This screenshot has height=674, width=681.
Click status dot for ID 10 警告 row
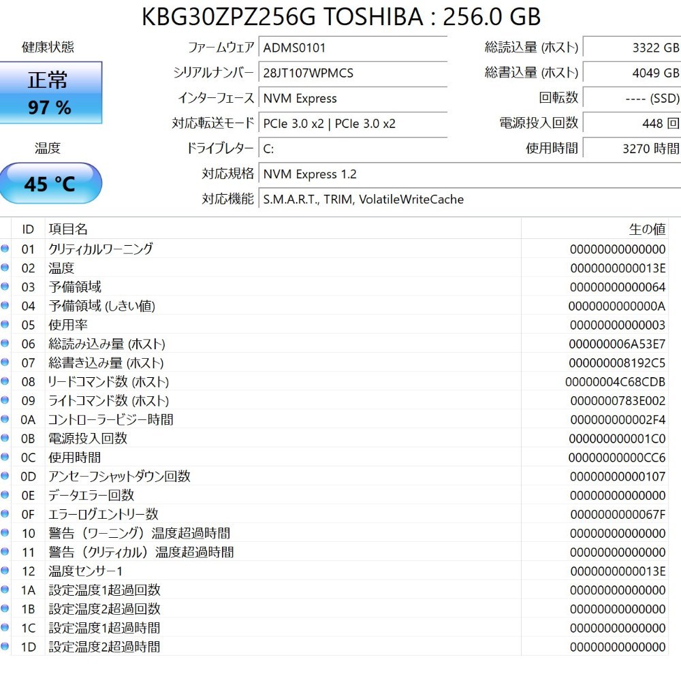[5, 532]
